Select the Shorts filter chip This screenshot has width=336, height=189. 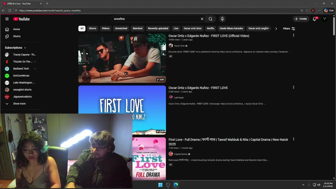[92, 28]
